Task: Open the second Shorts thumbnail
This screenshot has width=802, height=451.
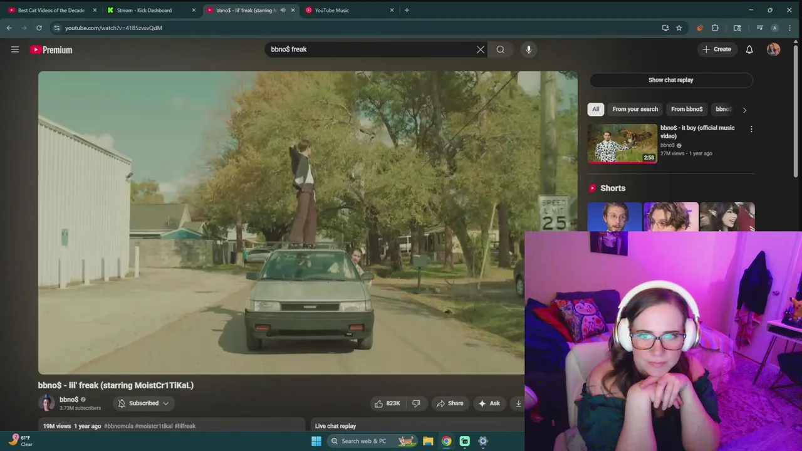Action: [x=670, y=217]
